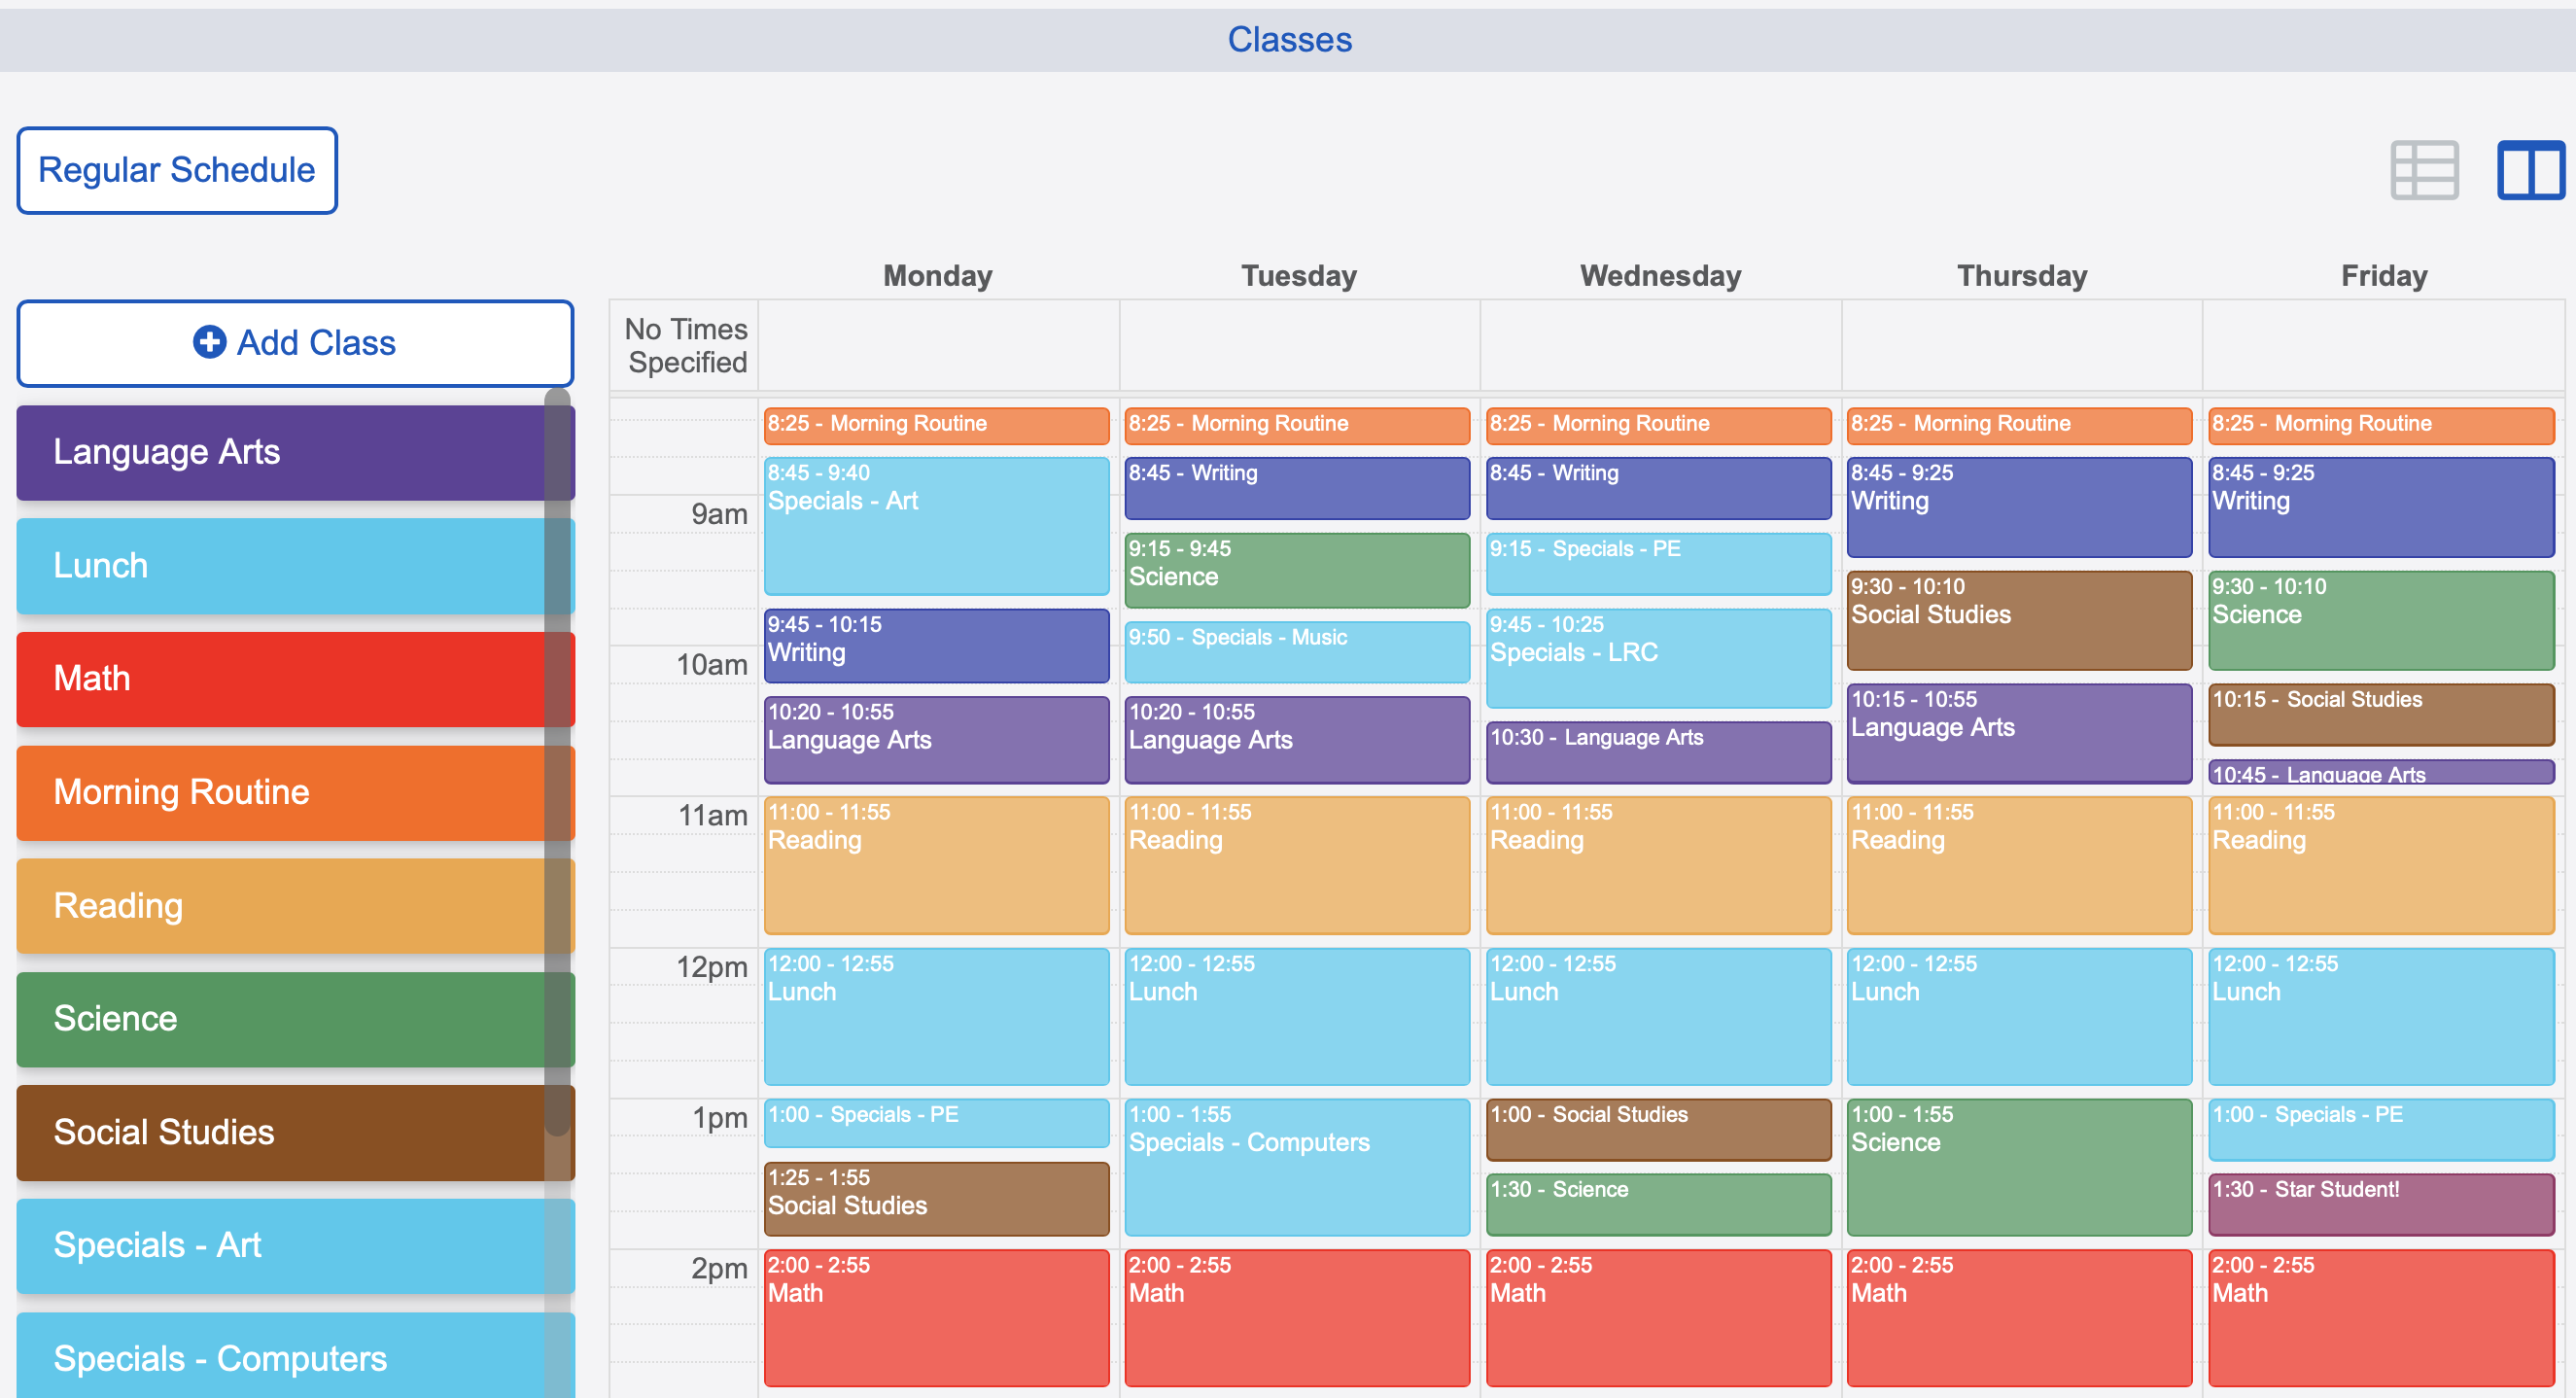This screenshot has width=2576, height=1398.
Task: Click the Wednesday column header
Action: pyautogui.click(x=1659, y=275)
